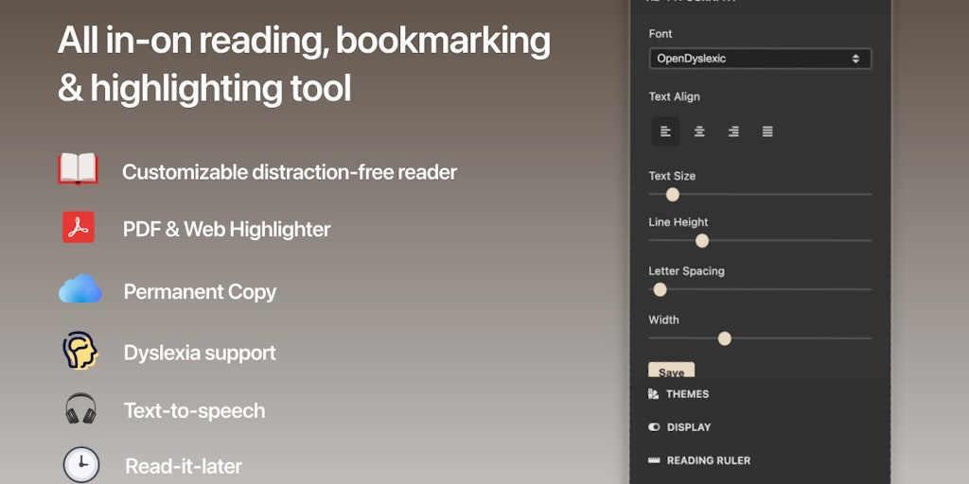Click the Save button
This screenshot has width=969, height=484.
point(671,370)
